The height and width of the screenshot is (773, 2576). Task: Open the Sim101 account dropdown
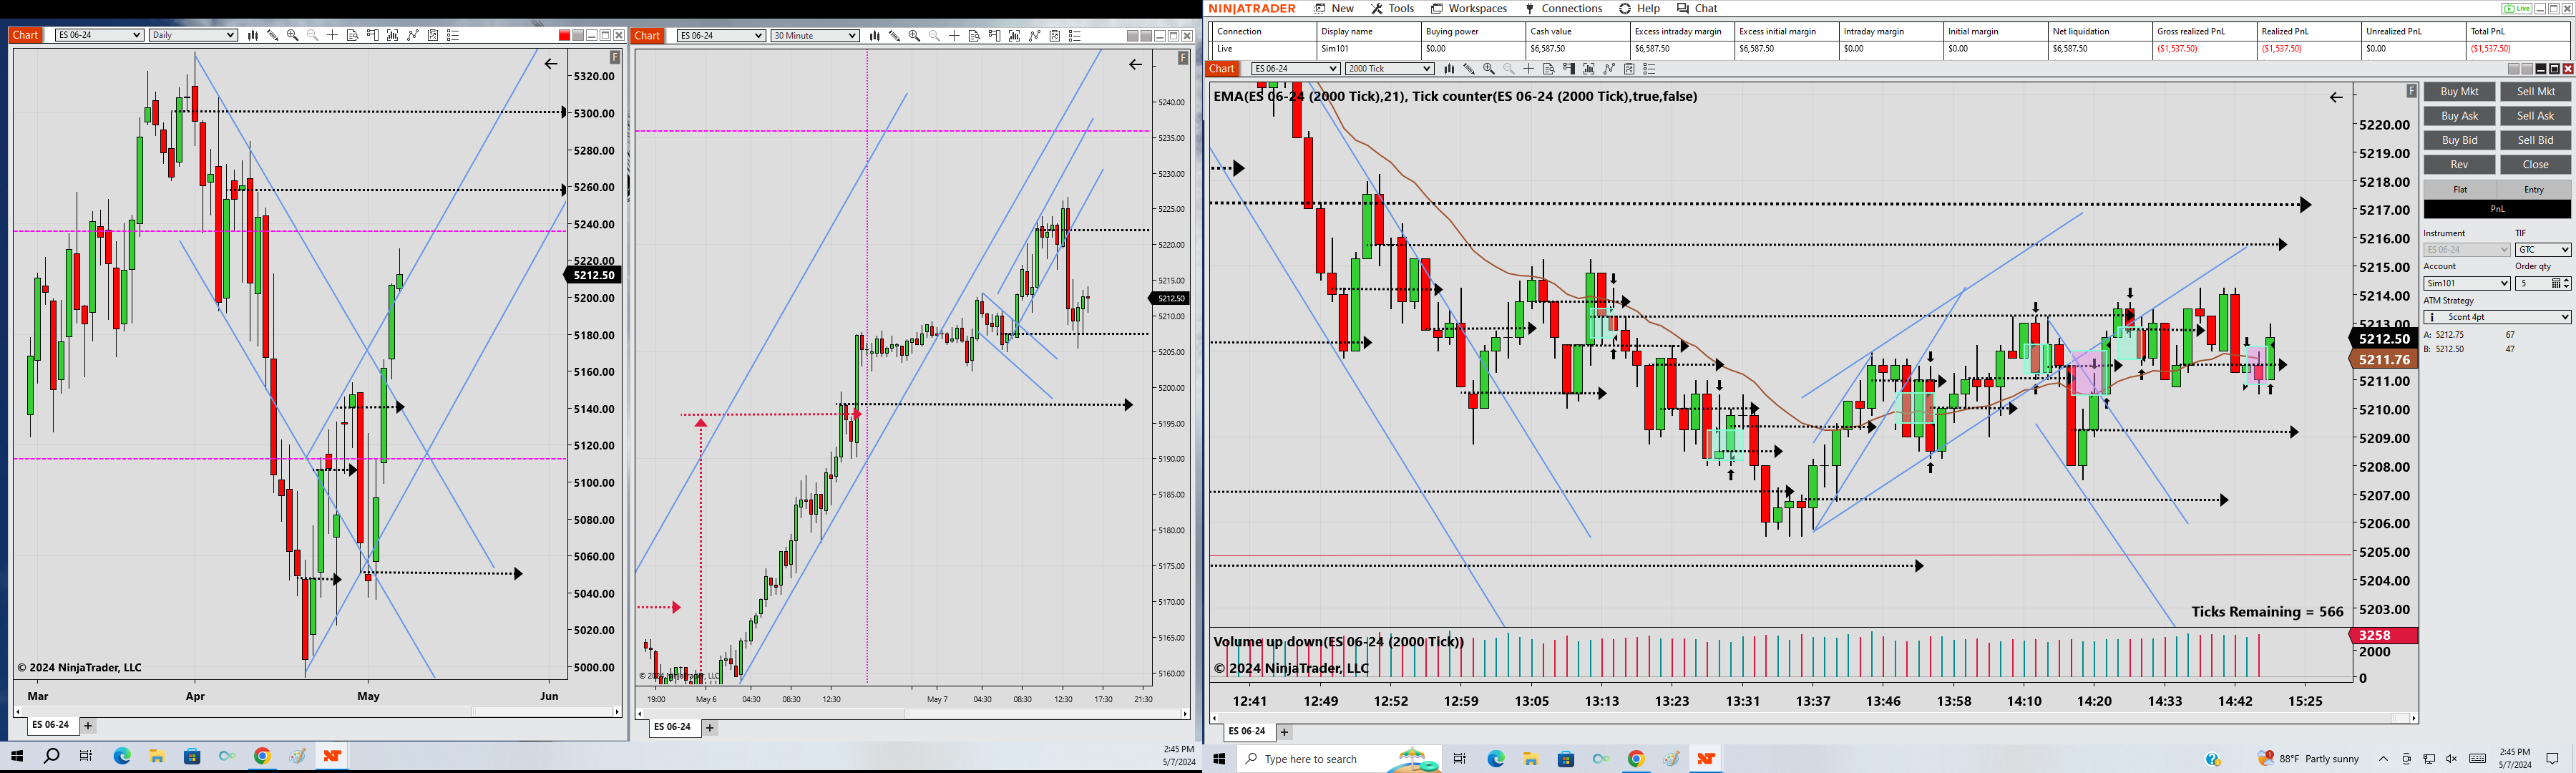pyautogui.click(x=2467, y=283)
